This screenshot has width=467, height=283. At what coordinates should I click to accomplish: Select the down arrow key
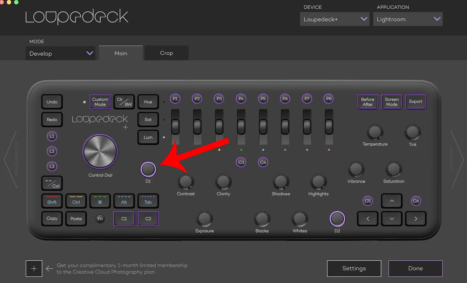coord(392,219)
